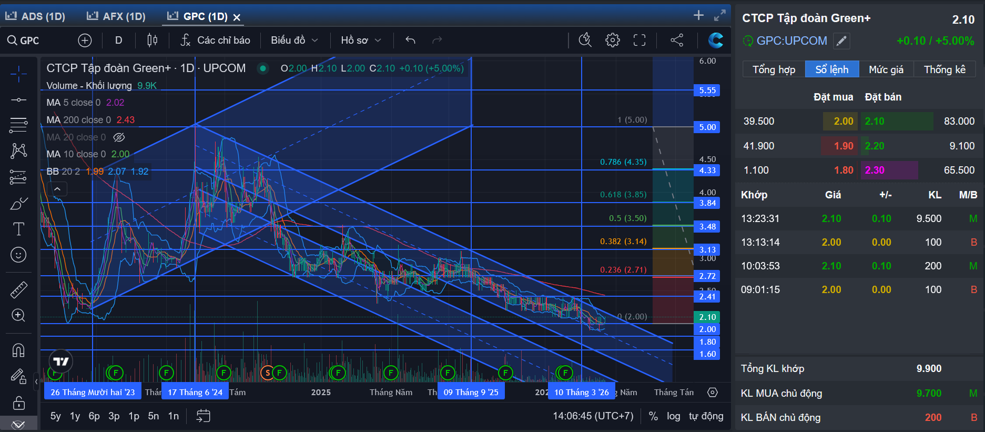Screen dimensions: 985x432
Task: Expand the bottom toolbar chevron
Action: 18,424
